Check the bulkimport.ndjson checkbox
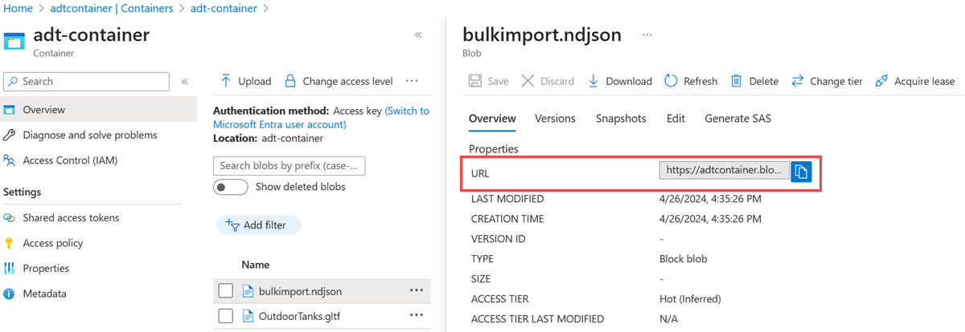Viewport: 965px width, 332px height. (x=226, y=290)
